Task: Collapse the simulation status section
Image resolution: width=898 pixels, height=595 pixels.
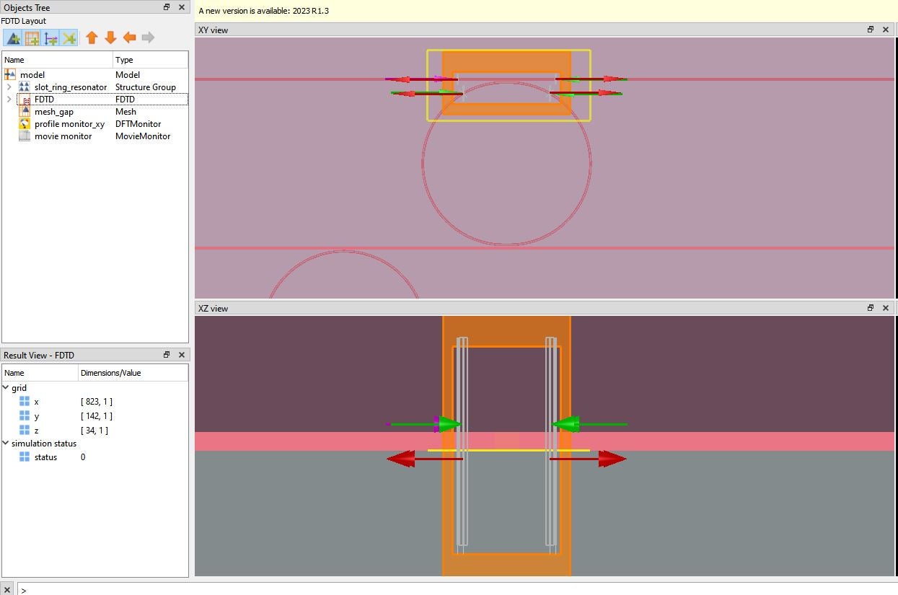Action: [6, 444]
